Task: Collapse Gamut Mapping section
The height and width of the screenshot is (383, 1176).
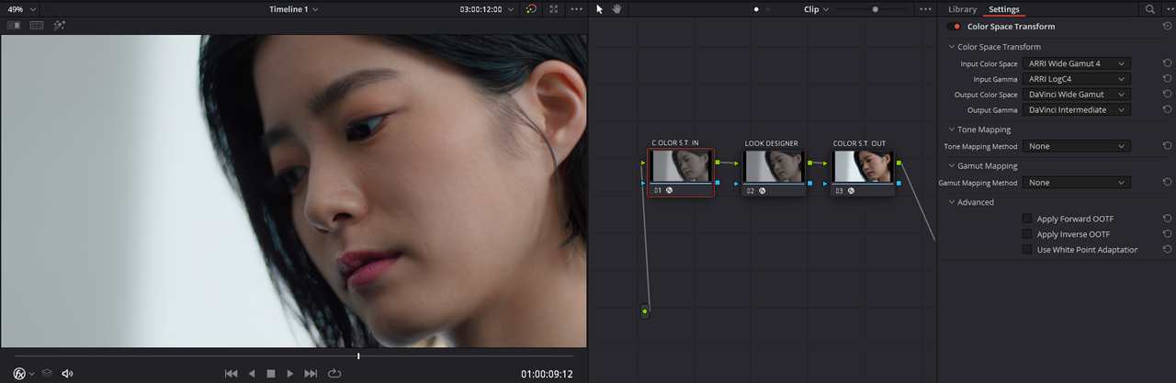Action: pyautogui.click(x=952, y=166)
